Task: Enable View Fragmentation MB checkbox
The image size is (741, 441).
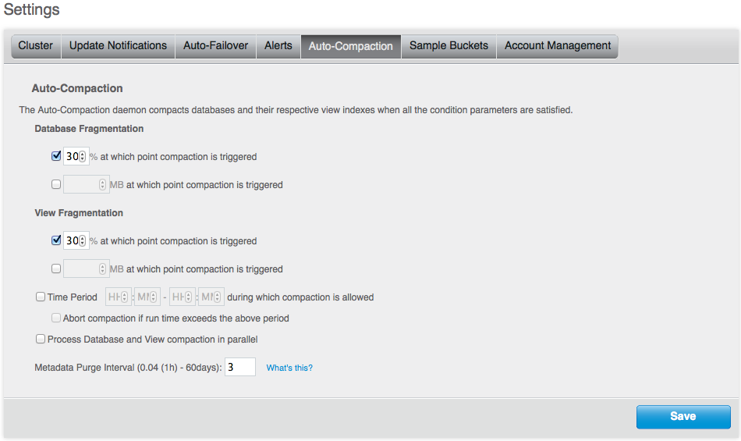Action: (56, 269)
